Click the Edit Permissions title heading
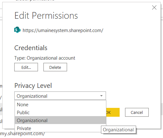Image resolution: width=163 pixels, height=138 pixels. click(x=46, y=16)
